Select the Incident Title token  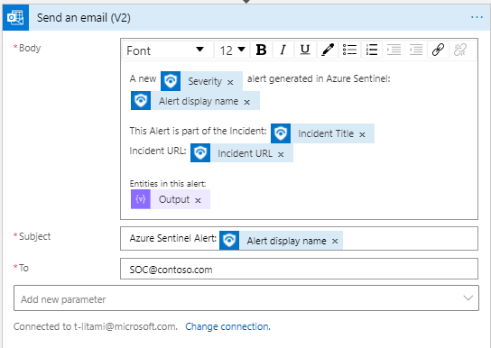(x=322, y=133)
